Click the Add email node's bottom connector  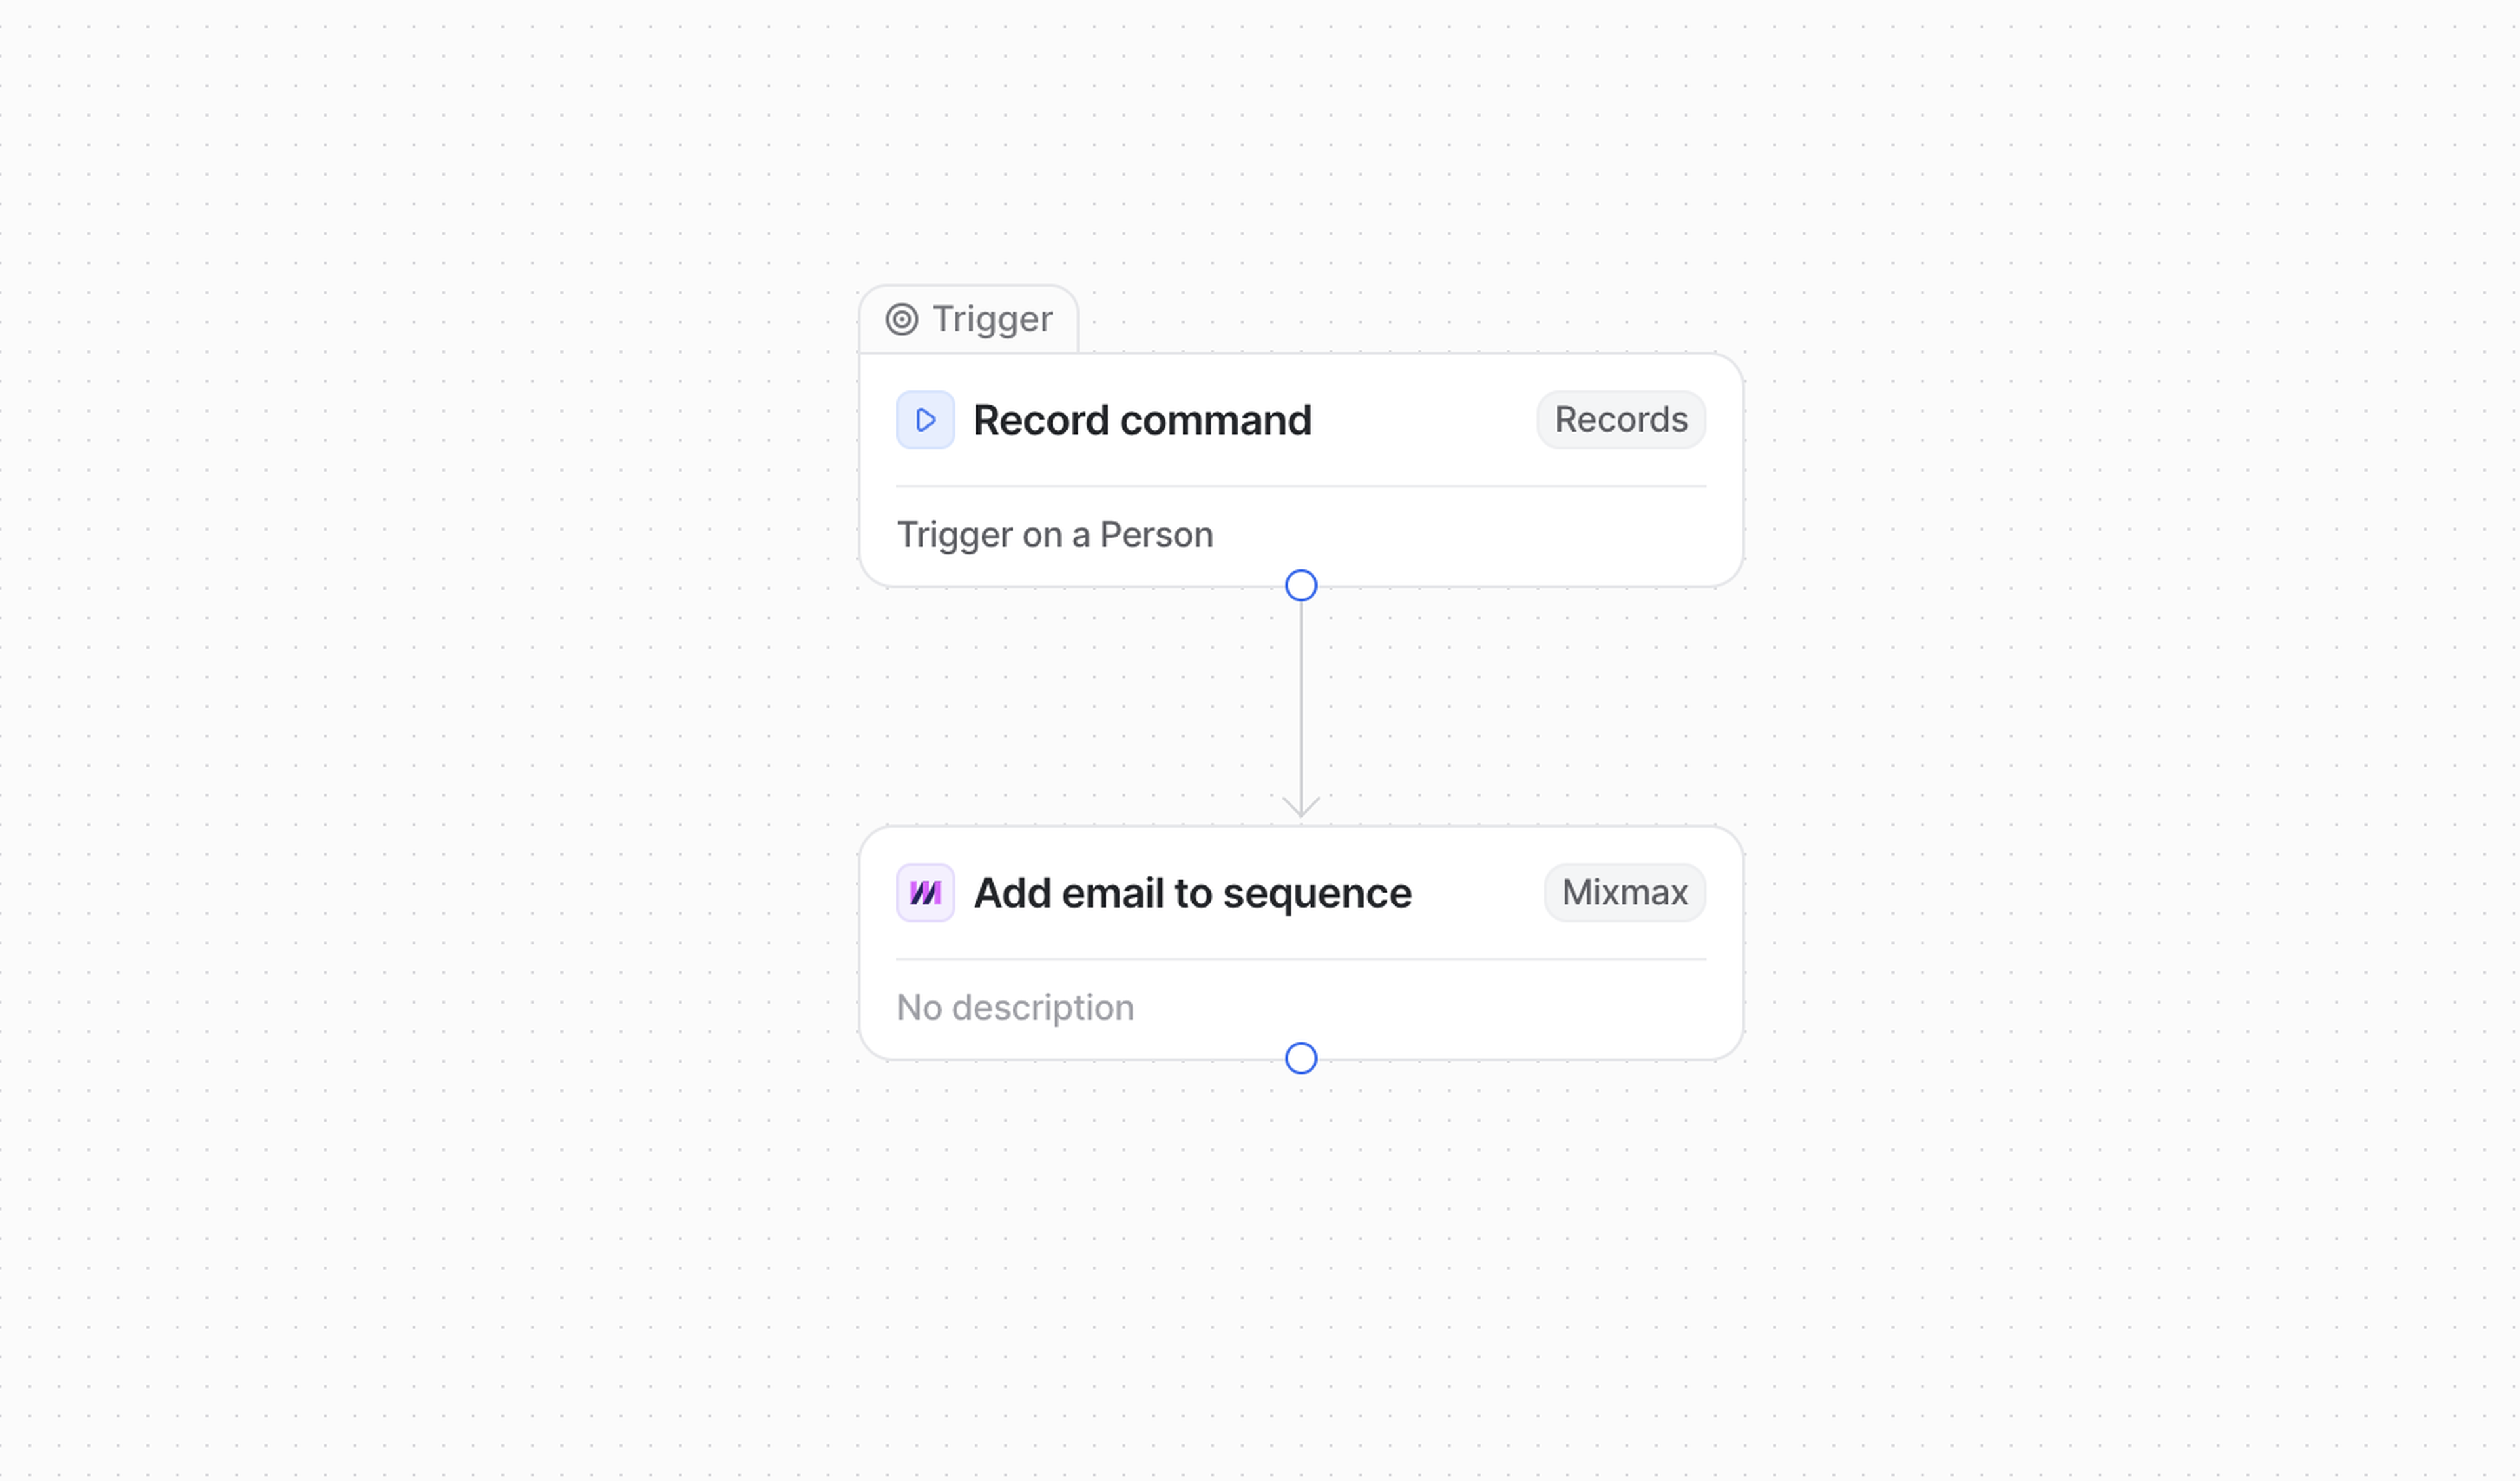(1300, 1059)
